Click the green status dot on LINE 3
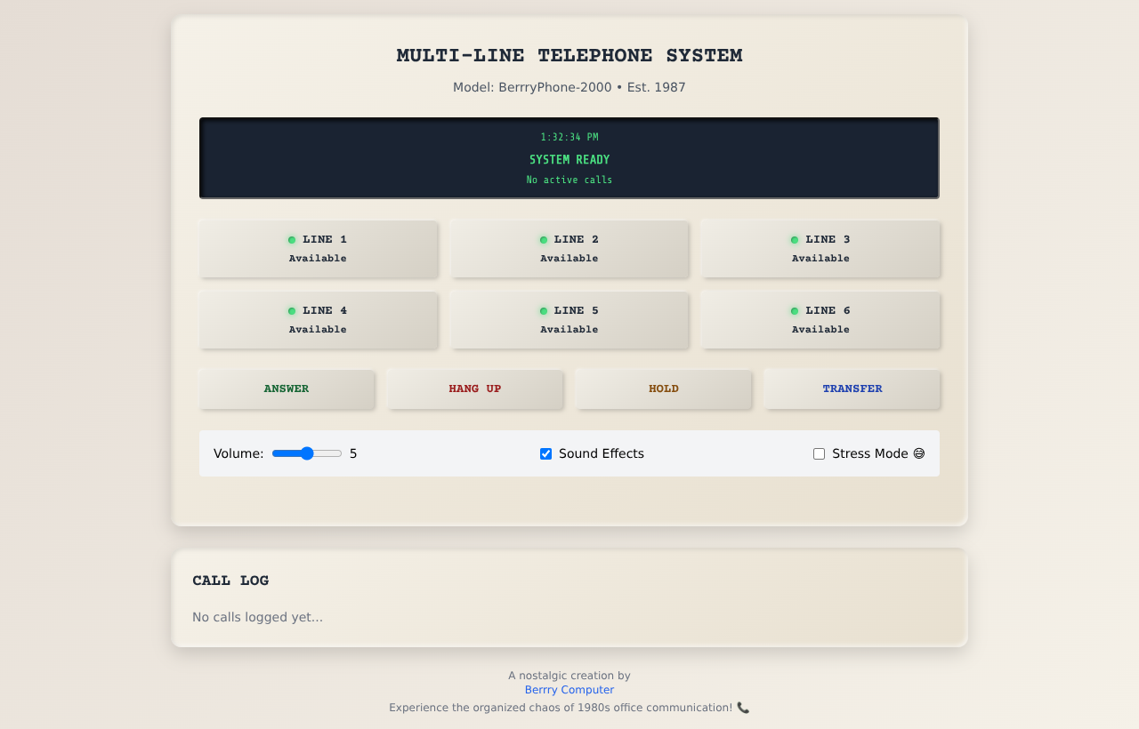The image size is (1139, 729). click(x=794, y=238)
